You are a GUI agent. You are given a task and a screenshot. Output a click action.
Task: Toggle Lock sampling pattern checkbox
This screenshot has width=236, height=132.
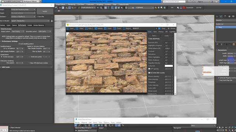coord(19,44)
